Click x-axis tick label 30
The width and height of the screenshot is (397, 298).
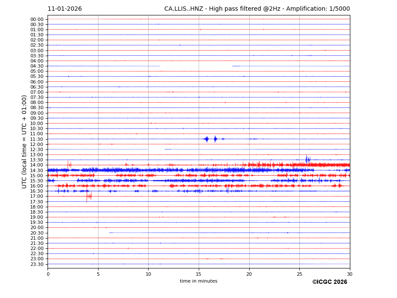click(349, 274)
